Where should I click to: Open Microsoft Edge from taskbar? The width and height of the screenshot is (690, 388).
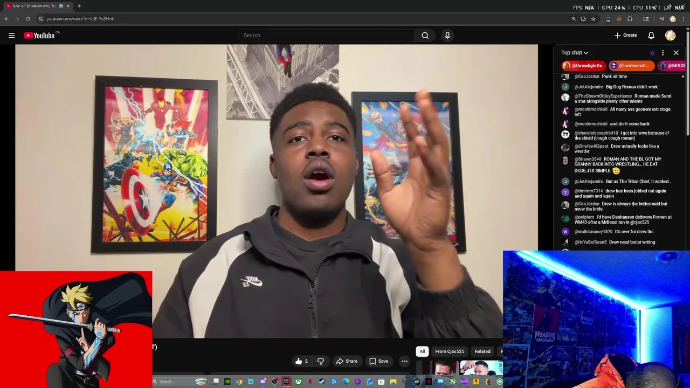tap(346, 382)
